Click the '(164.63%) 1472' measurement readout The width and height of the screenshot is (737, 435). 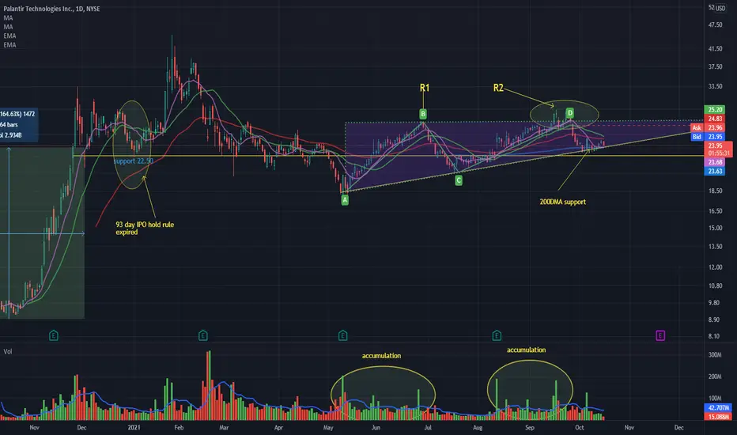pos(17,114)
